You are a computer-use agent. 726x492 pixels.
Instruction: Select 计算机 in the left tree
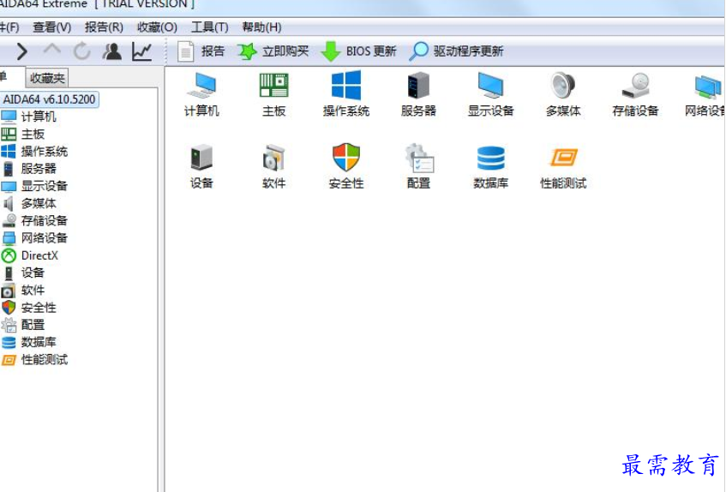tap(28, 117)
